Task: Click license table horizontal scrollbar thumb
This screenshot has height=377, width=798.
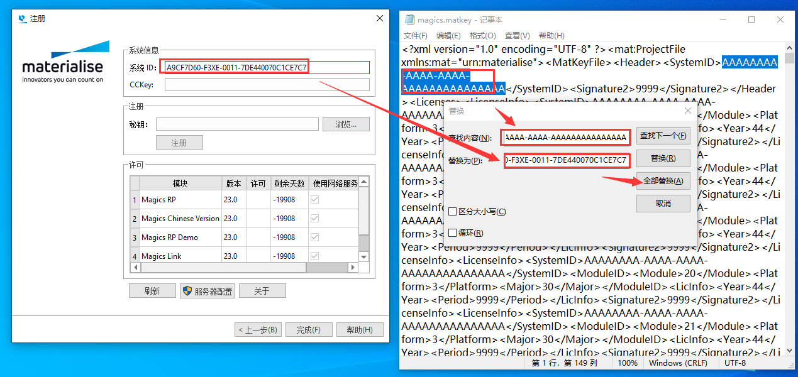Action: point(223,267)
